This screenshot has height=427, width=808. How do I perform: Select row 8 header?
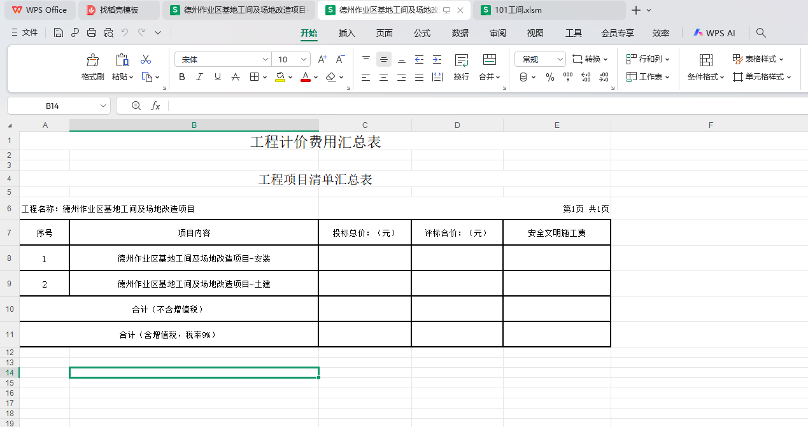coord(10,258)
